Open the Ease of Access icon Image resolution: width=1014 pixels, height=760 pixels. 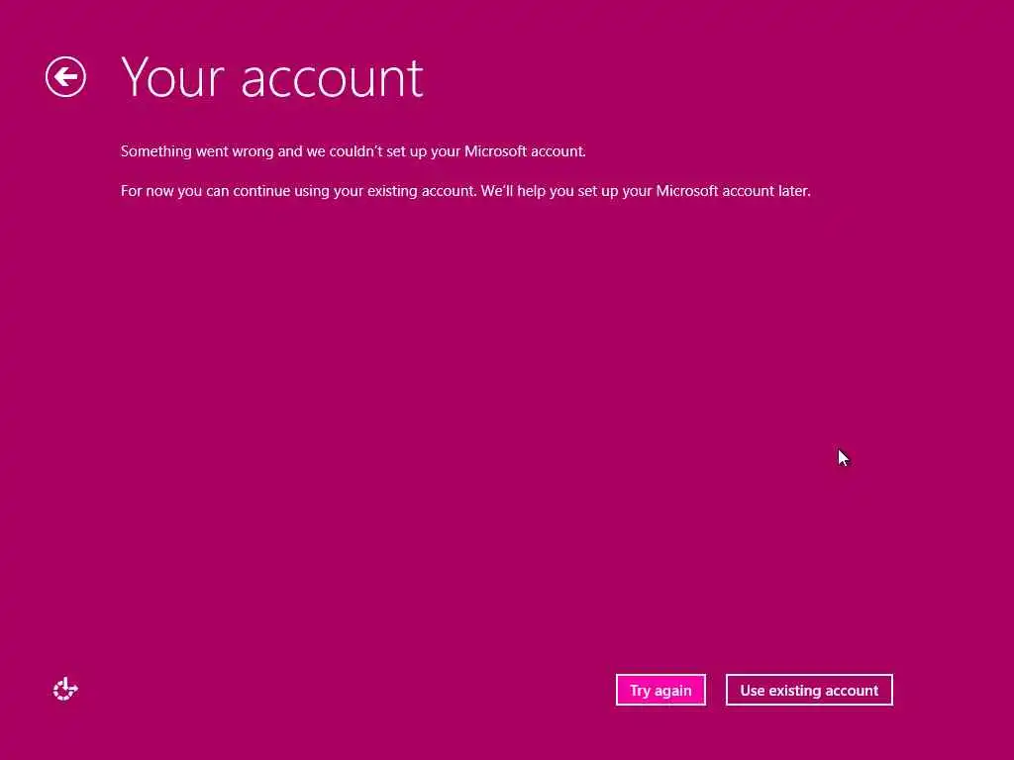65,690
